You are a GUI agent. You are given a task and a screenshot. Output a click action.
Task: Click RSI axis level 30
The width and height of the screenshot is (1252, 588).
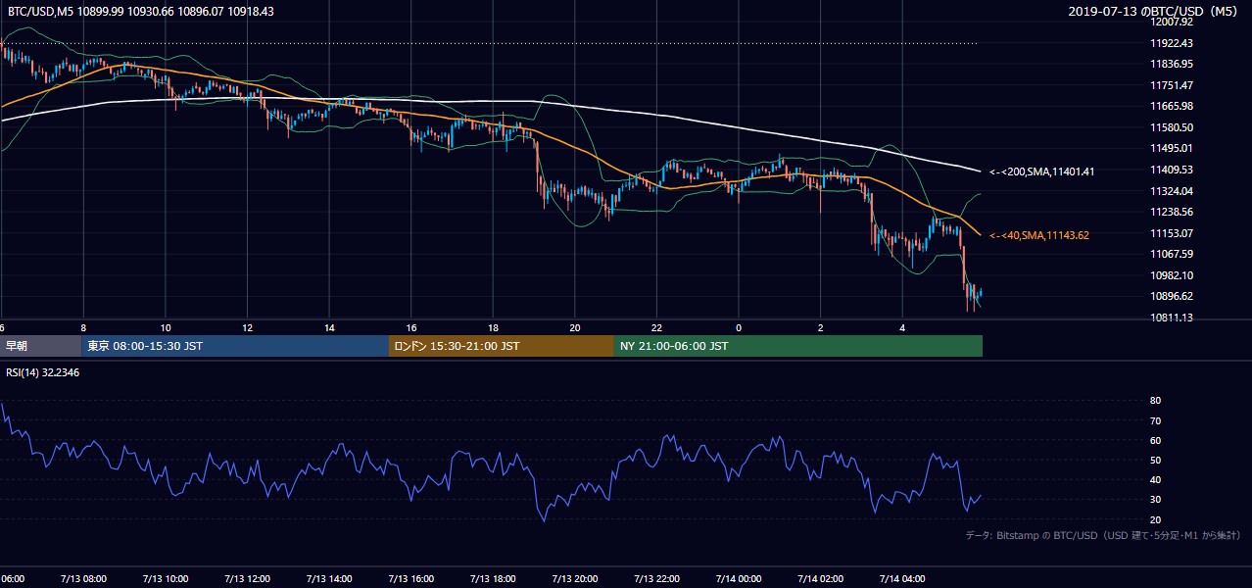[1155, 500]
